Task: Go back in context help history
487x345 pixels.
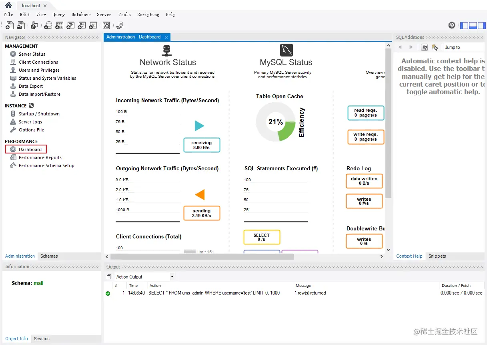Action: coord(400,47)
